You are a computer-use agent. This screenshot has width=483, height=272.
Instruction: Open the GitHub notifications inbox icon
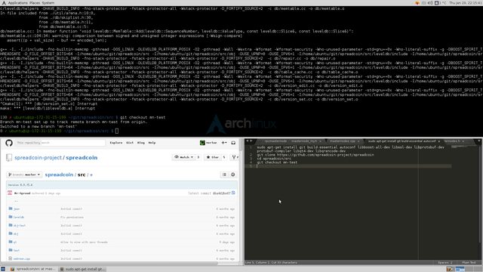233,143
